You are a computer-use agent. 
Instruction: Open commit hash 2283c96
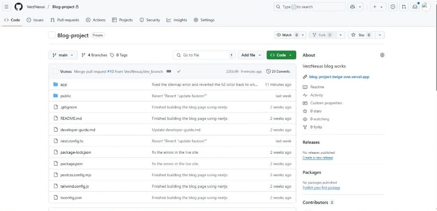coord(232,72)
